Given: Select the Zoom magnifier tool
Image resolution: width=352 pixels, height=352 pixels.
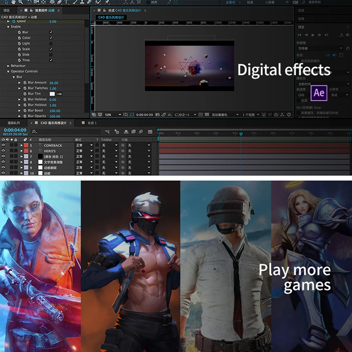Looking at the screenshot, I should pyautogui.click(x=21, y=2).
